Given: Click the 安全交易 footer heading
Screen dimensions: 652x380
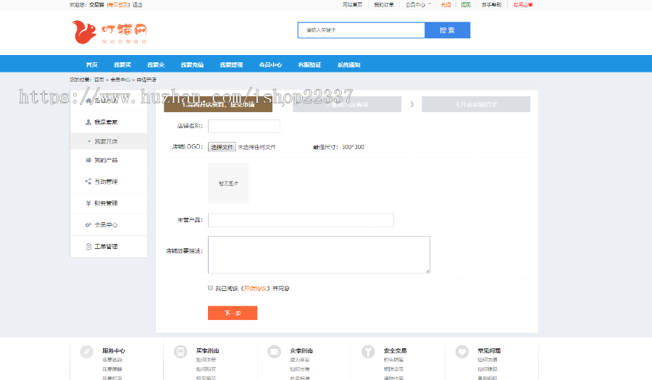Looking at the screenshot, I should tap(395, 351).
